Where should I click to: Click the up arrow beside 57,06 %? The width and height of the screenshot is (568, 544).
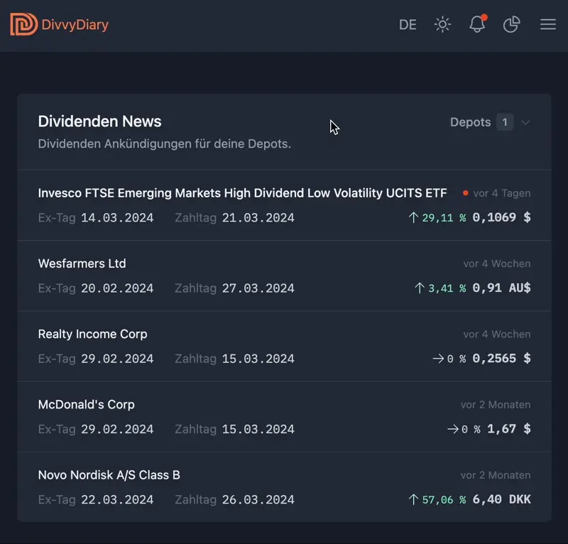[x=413, y=499]
